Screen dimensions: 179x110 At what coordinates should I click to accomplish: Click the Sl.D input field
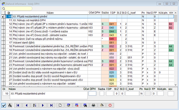pos(122,94)
